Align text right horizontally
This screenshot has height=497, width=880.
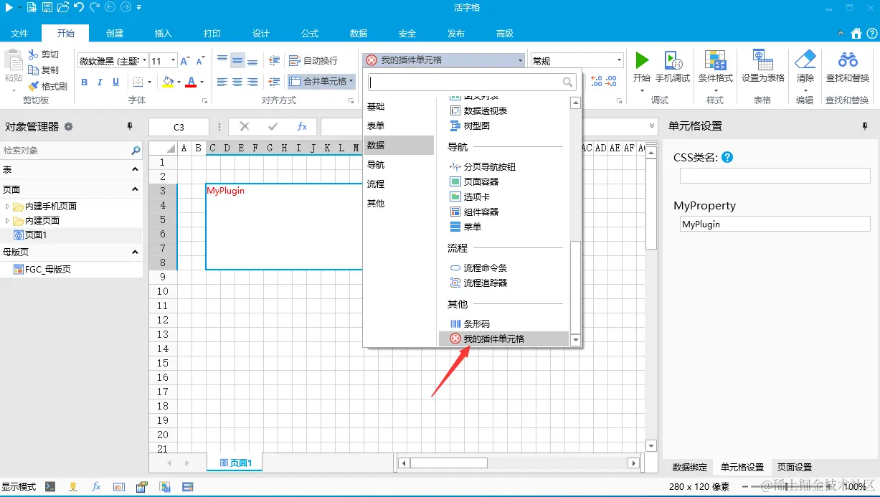252,82
